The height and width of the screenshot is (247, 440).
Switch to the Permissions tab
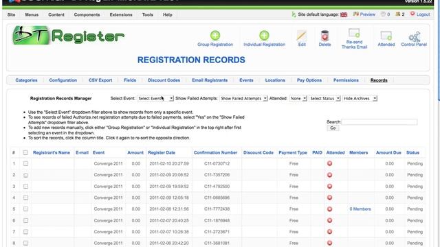[x=346, y=80]
